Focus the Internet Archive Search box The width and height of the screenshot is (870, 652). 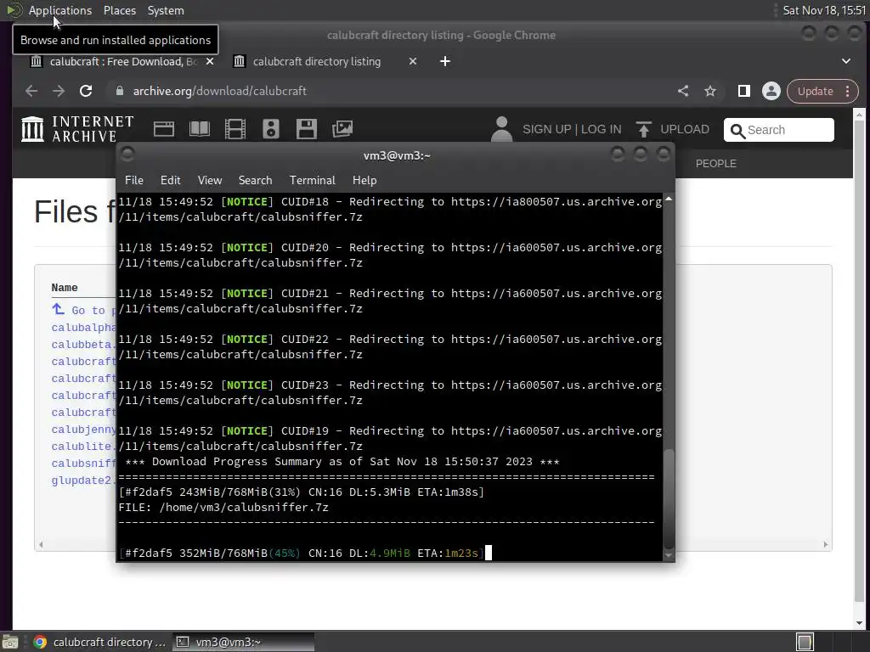779,130
